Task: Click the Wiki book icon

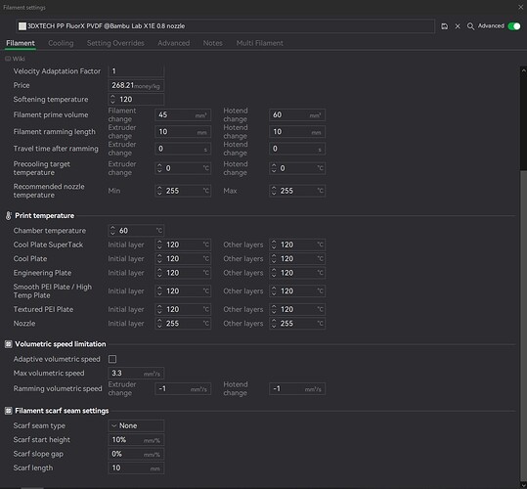Action: [8, 59]
